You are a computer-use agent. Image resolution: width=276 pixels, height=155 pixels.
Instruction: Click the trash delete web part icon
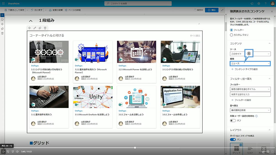pyautogui.click(x=45, y=28)
